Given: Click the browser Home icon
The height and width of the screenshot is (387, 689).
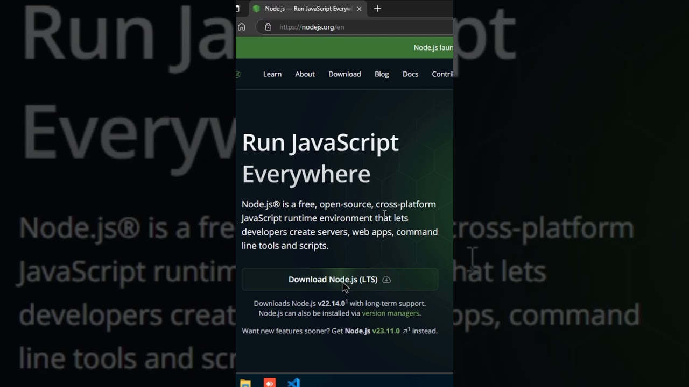Looking at the screenshot, I should (242, 27).
